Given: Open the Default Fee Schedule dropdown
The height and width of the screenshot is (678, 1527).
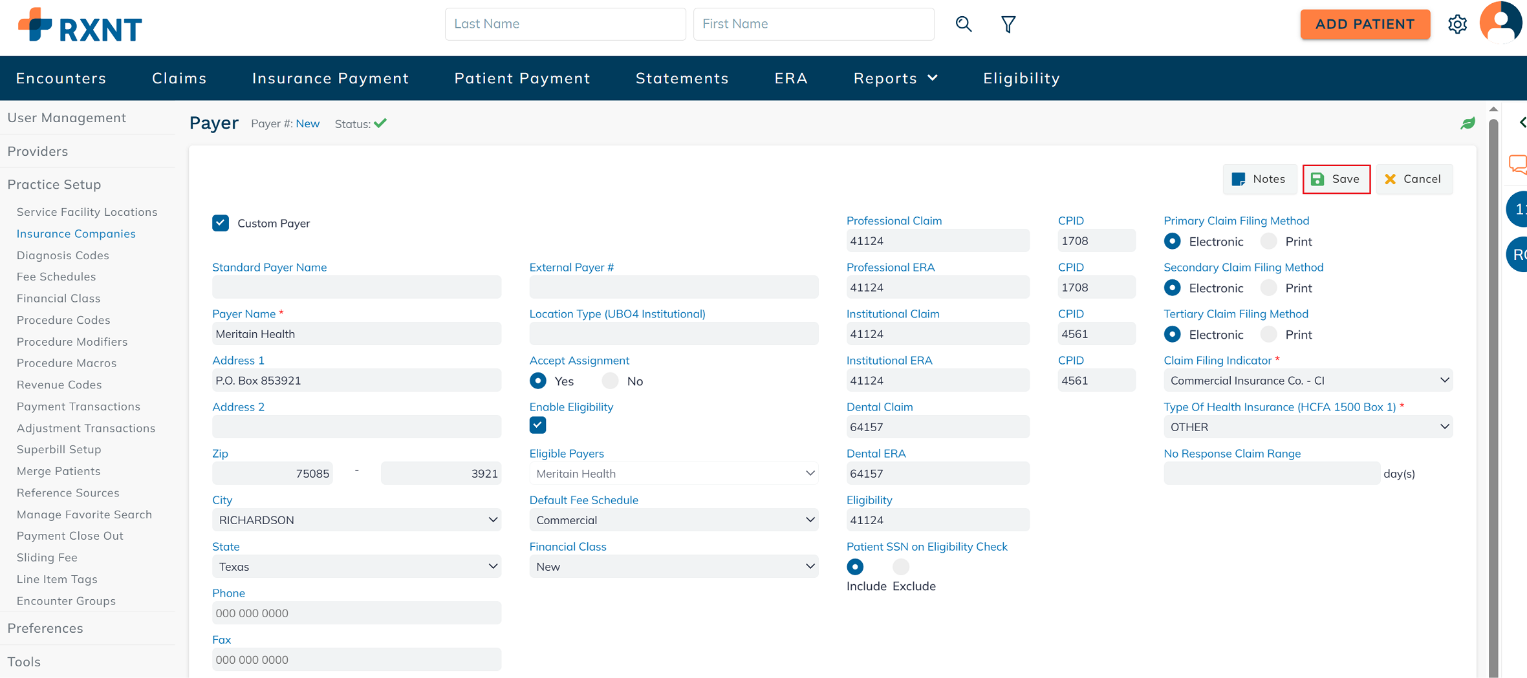Looking at the screenshot, I should point(673,520).
